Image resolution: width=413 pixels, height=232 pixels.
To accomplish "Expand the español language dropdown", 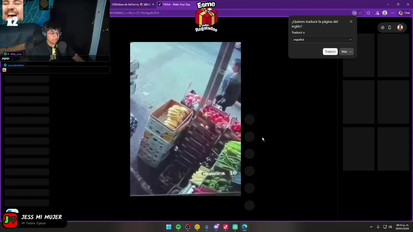I will (322, 40).
